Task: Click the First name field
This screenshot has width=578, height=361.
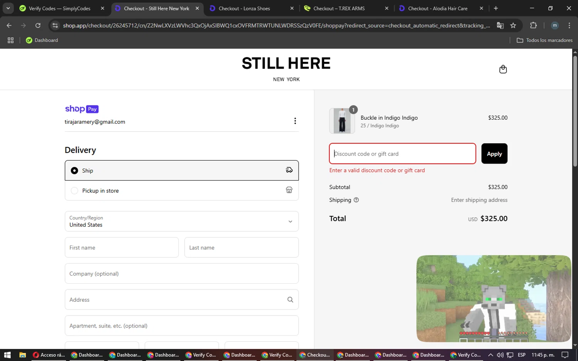Action: (x=122, y=247)
